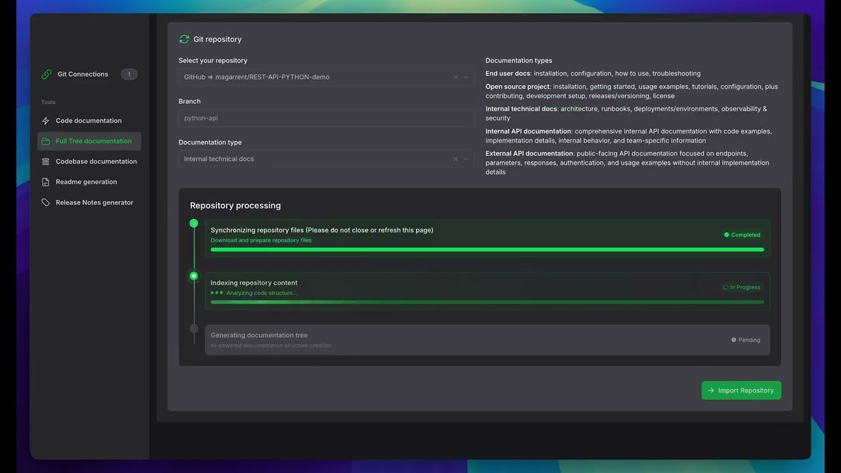Click the clear X icon in the Documentation type field
This screenshot has width=841, height=473.
(455, 158)
